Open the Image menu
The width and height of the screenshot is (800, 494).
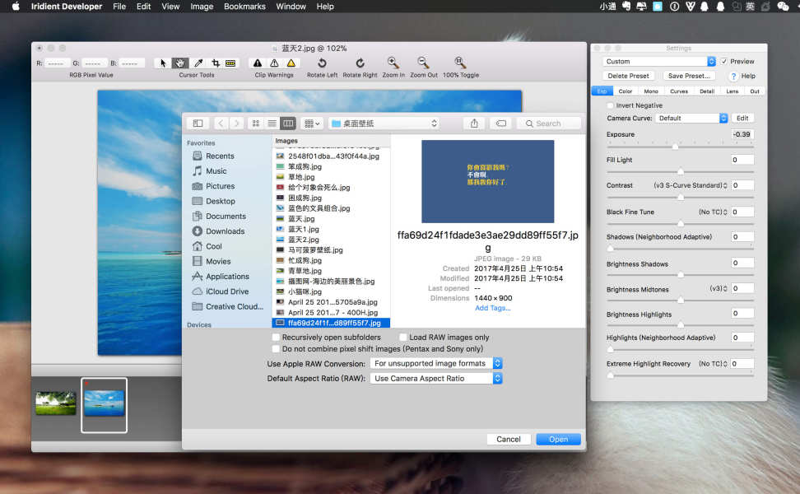pos(202,6)
